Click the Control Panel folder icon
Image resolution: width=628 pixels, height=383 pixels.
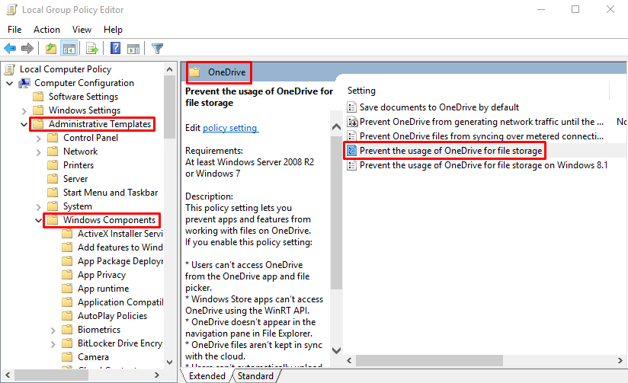[53, 138]
